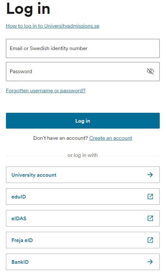Open Forgotten username or password link
This screenshot has width=166, height=274.
(x=46, y=91)
